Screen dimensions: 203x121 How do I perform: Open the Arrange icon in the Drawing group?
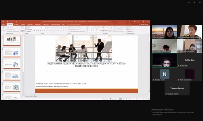click(104, 28)
